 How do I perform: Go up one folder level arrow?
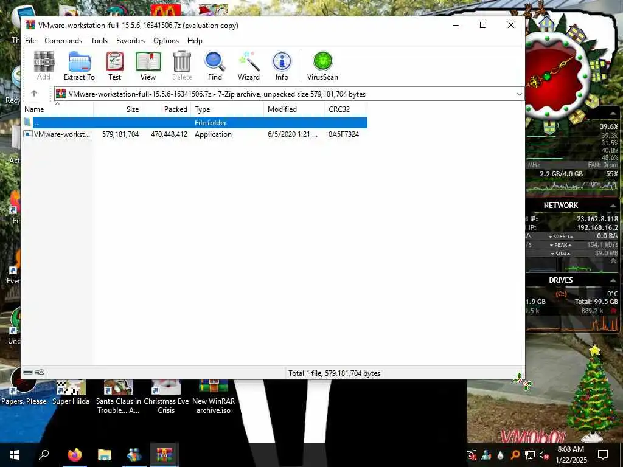pyautogui.click(x=34, y=94)
